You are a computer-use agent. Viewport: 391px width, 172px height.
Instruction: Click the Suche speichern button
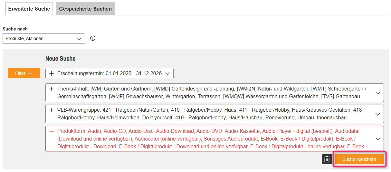click(x=359, y=159)
